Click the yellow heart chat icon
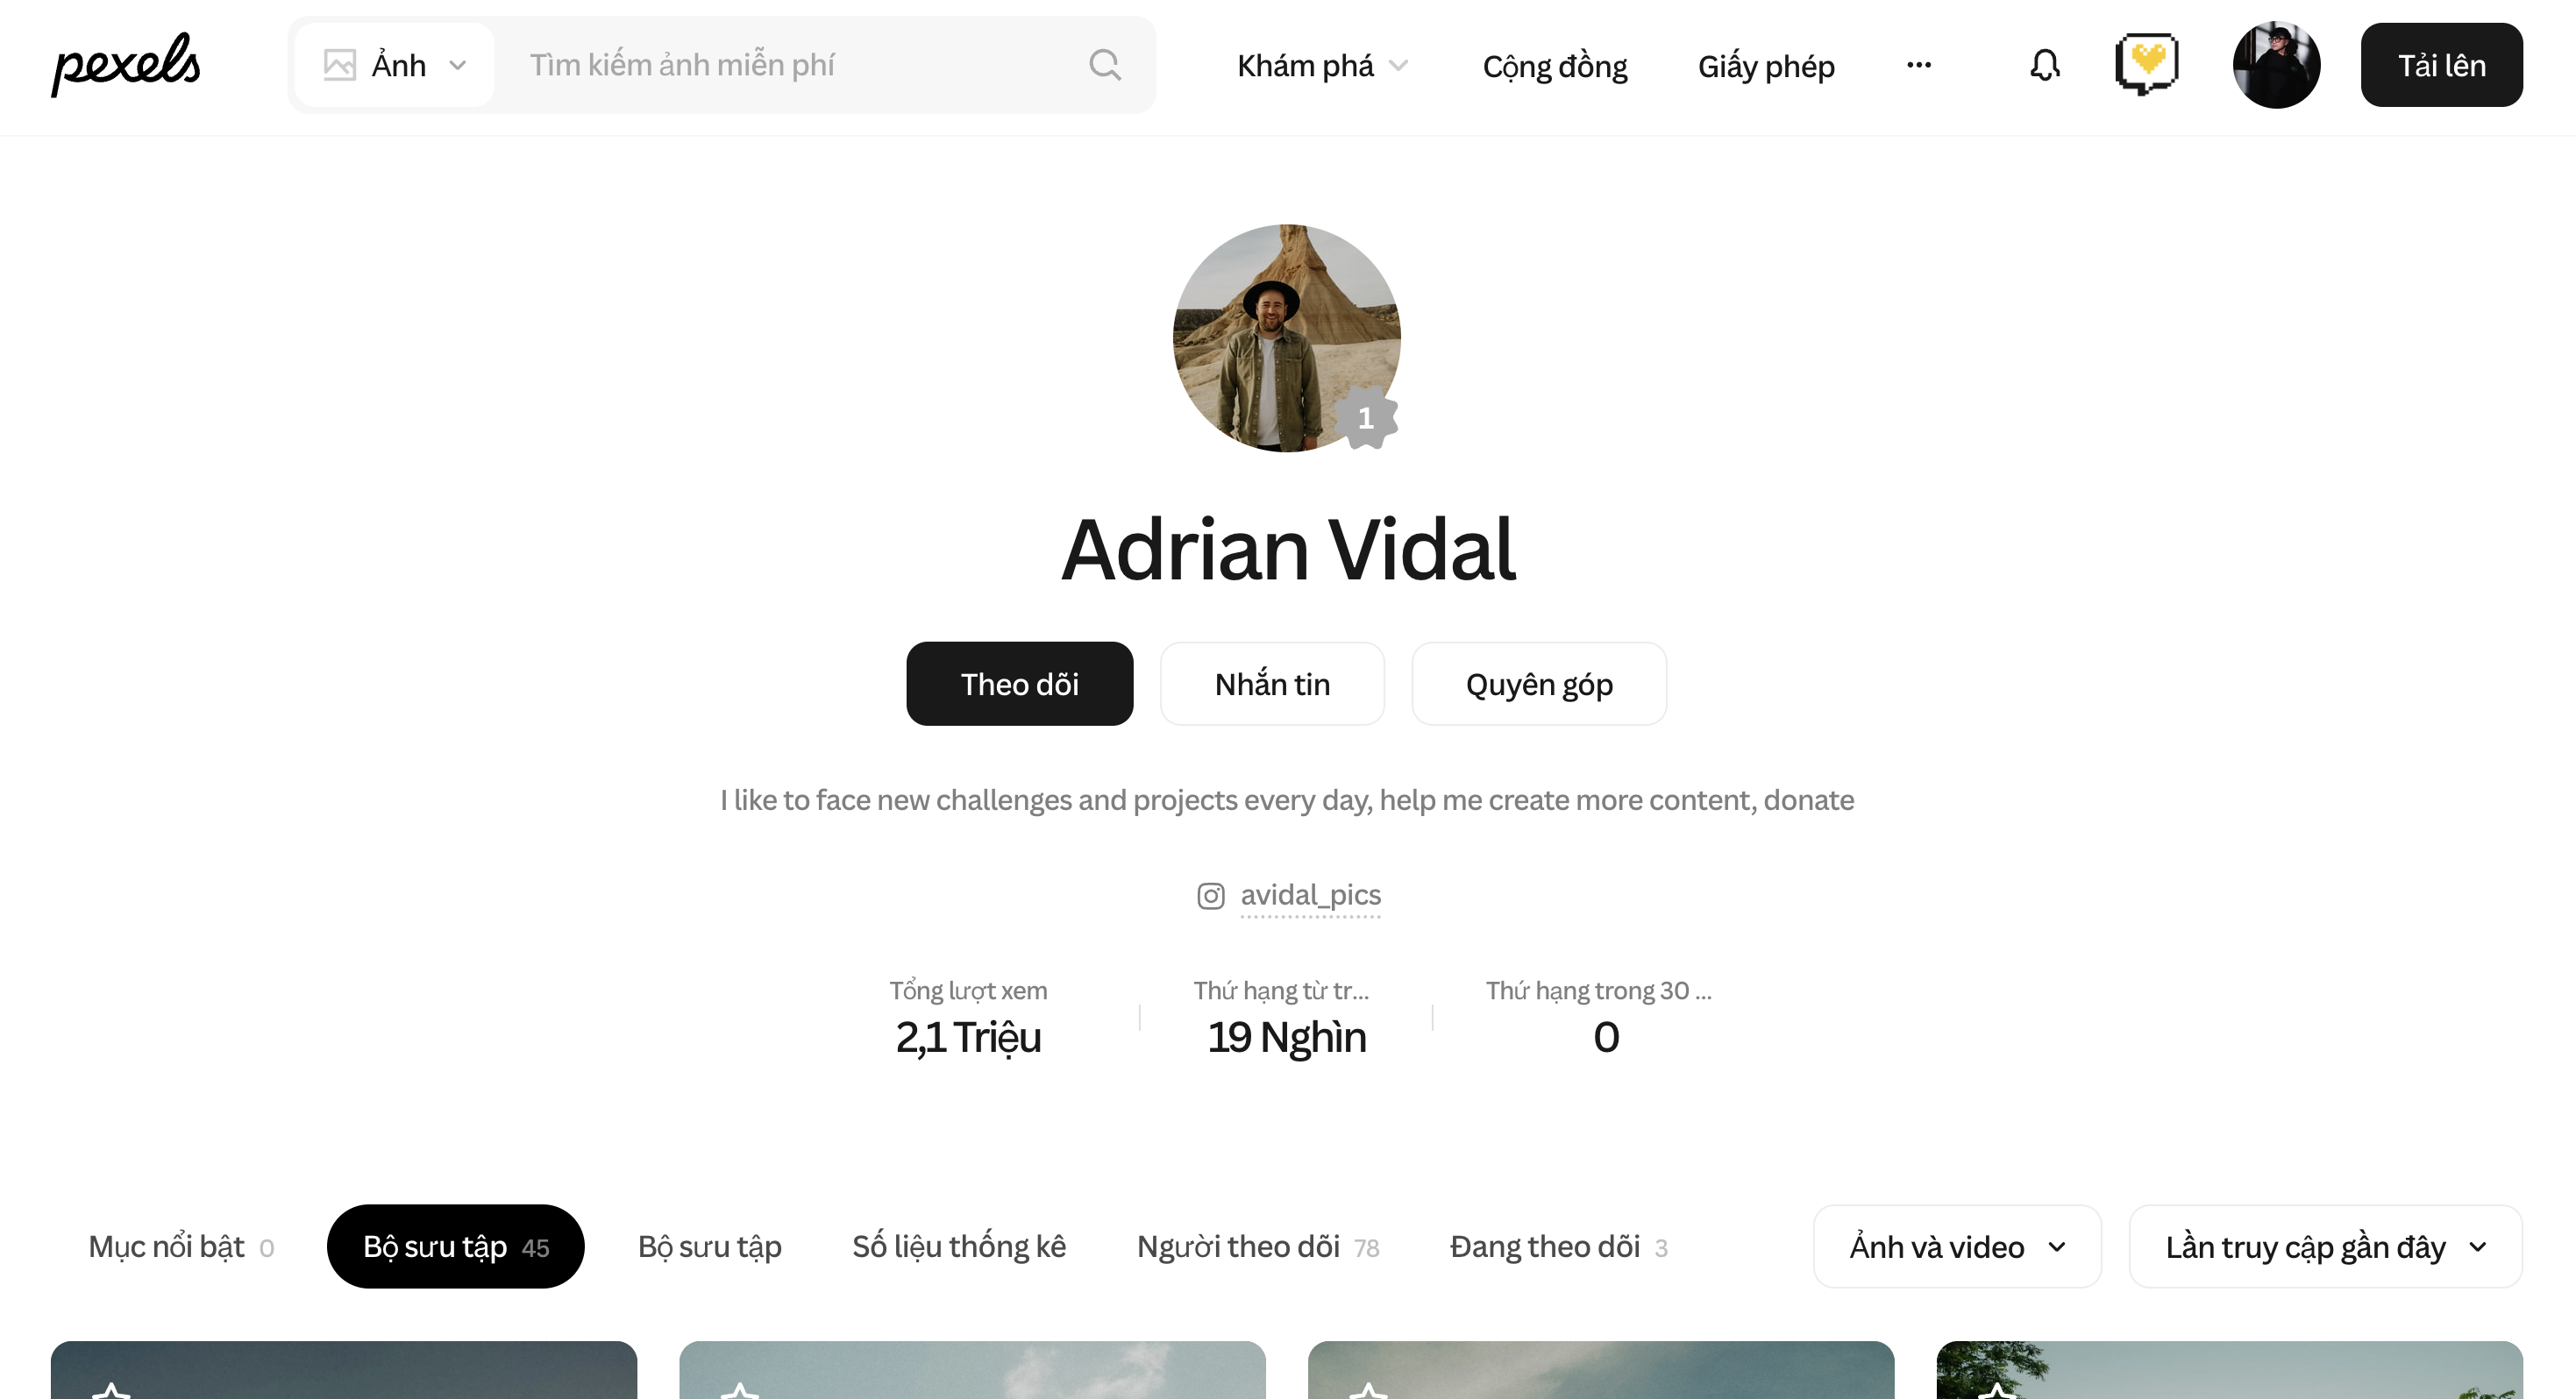The height and width of the screenshot is (1399, 2576). coord(2147,65)
